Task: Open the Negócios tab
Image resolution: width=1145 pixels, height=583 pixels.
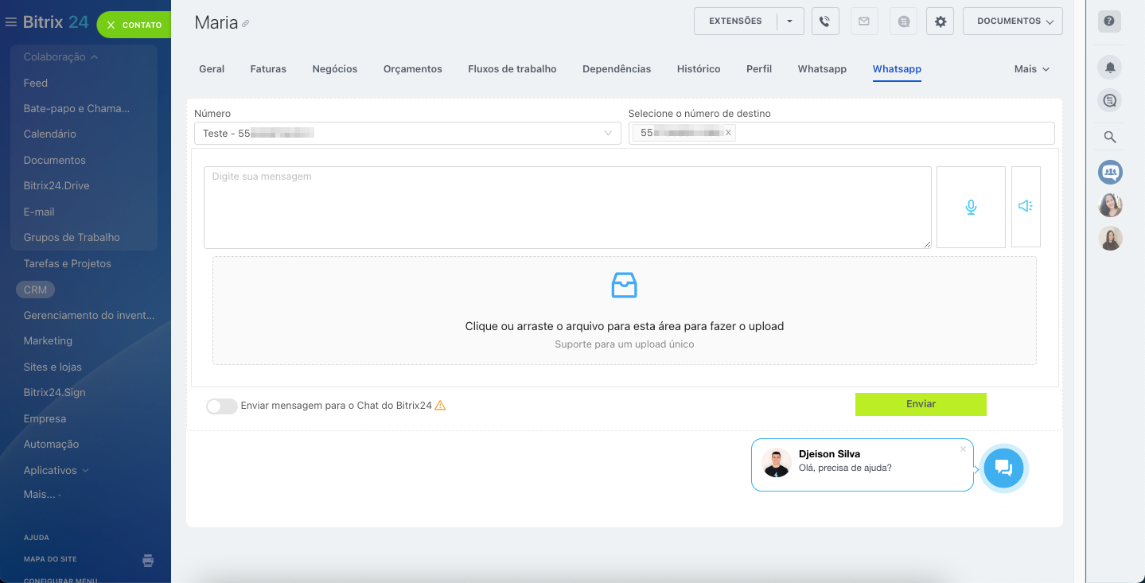Action: pyautogui.click(x=334, y=69)
